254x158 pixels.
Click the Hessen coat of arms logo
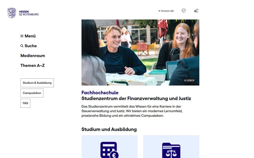(12, 13)
